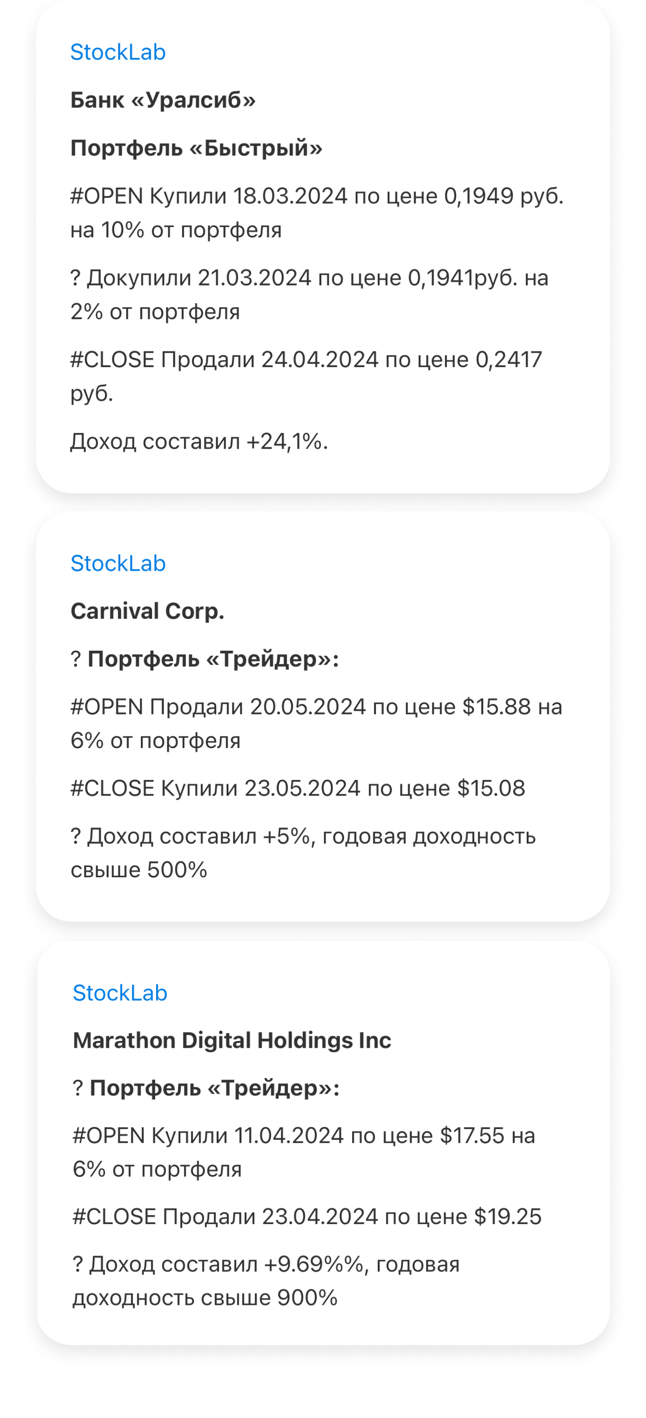Open StockLab link in Уралсиб card
646x1418 pixels.
(x=118, y=53)
